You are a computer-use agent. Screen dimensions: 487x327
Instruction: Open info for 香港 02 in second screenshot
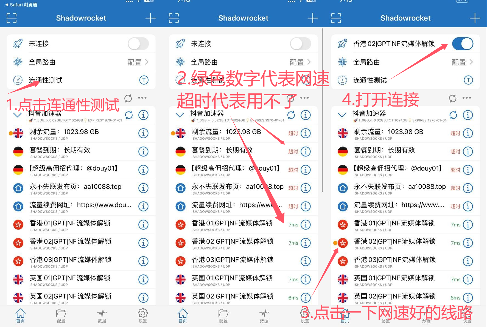[x=306, y=243]
